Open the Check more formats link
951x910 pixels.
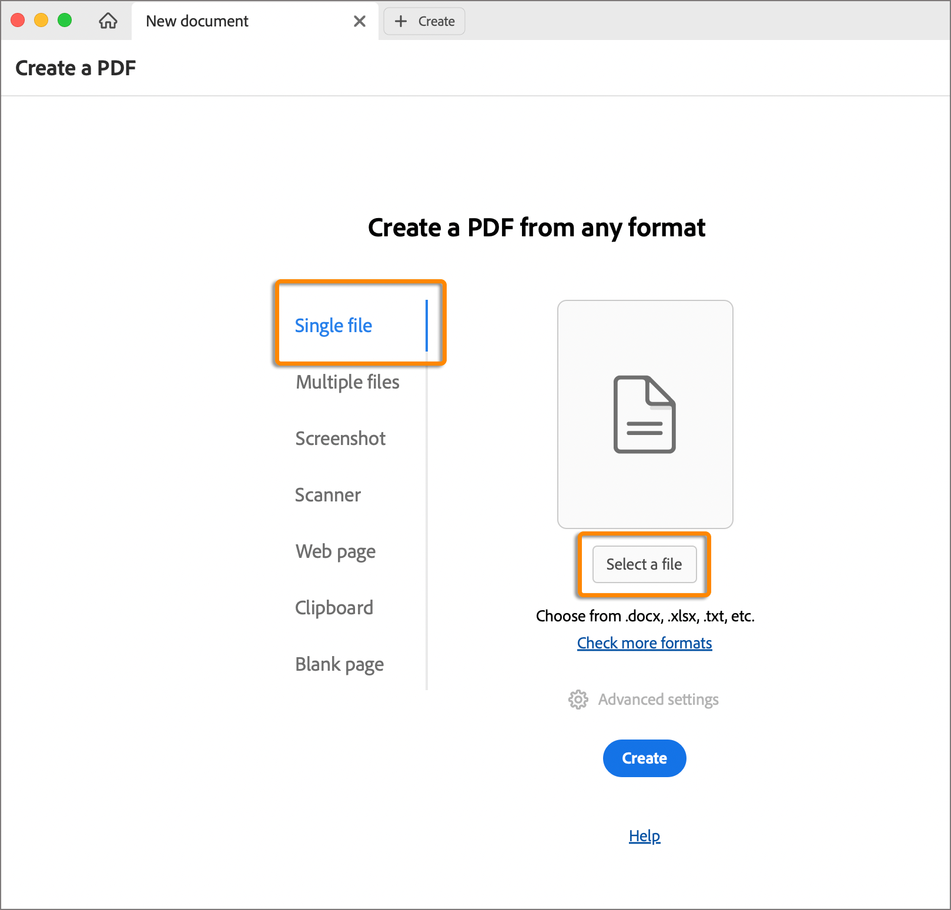[x=644, y=643]
